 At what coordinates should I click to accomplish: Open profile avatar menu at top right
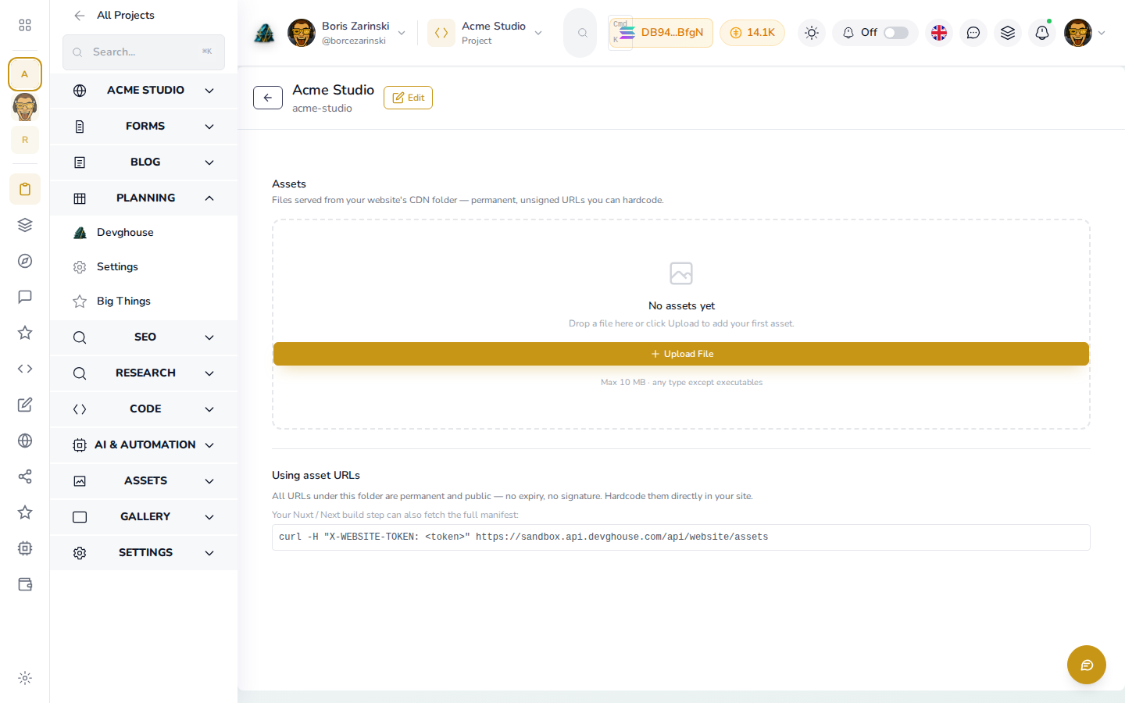(1085, 33)
